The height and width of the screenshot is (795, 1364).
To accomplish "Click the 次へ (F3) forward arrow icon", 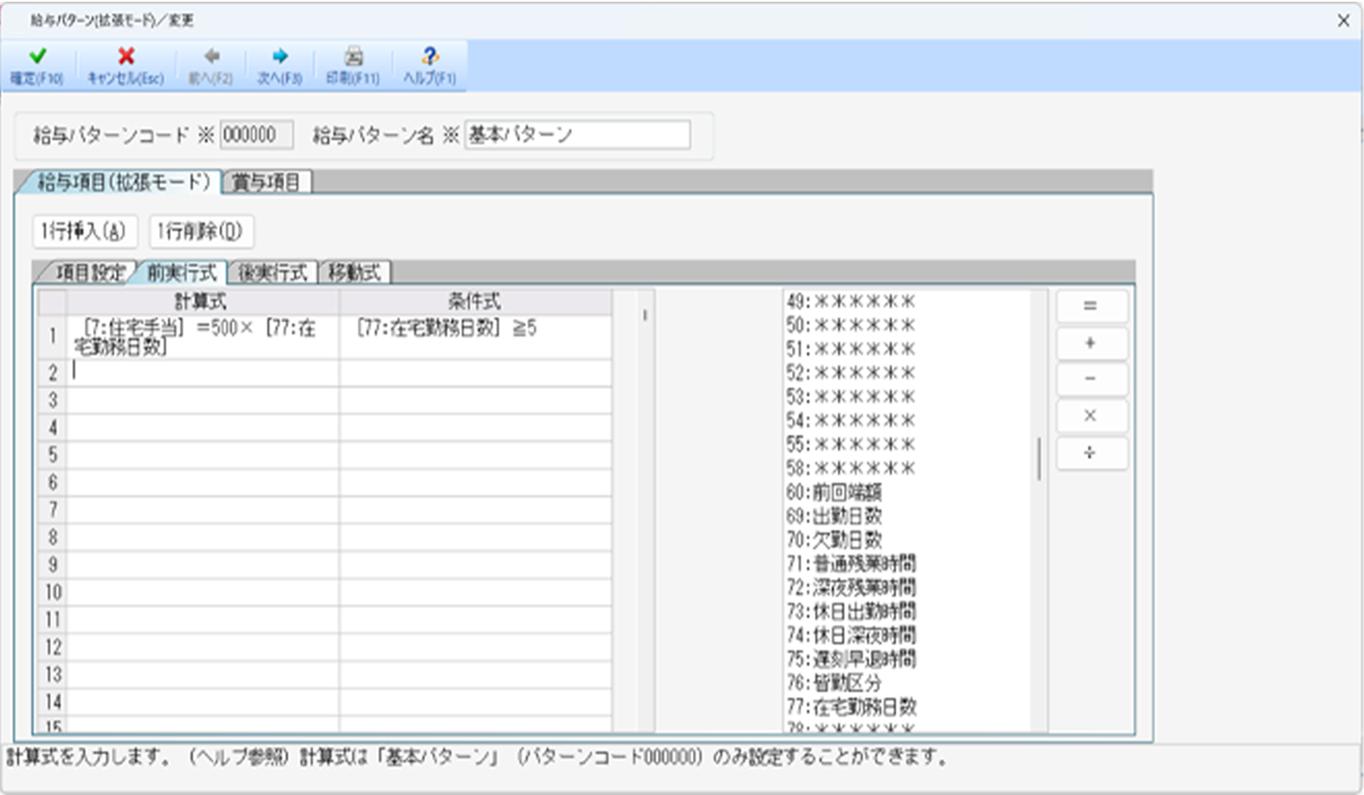I will (280, 57).
